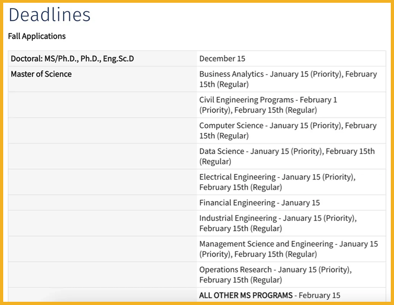Click the empty label cell beside Financial Engineering
394x305 pixels.
pos(103,203)
